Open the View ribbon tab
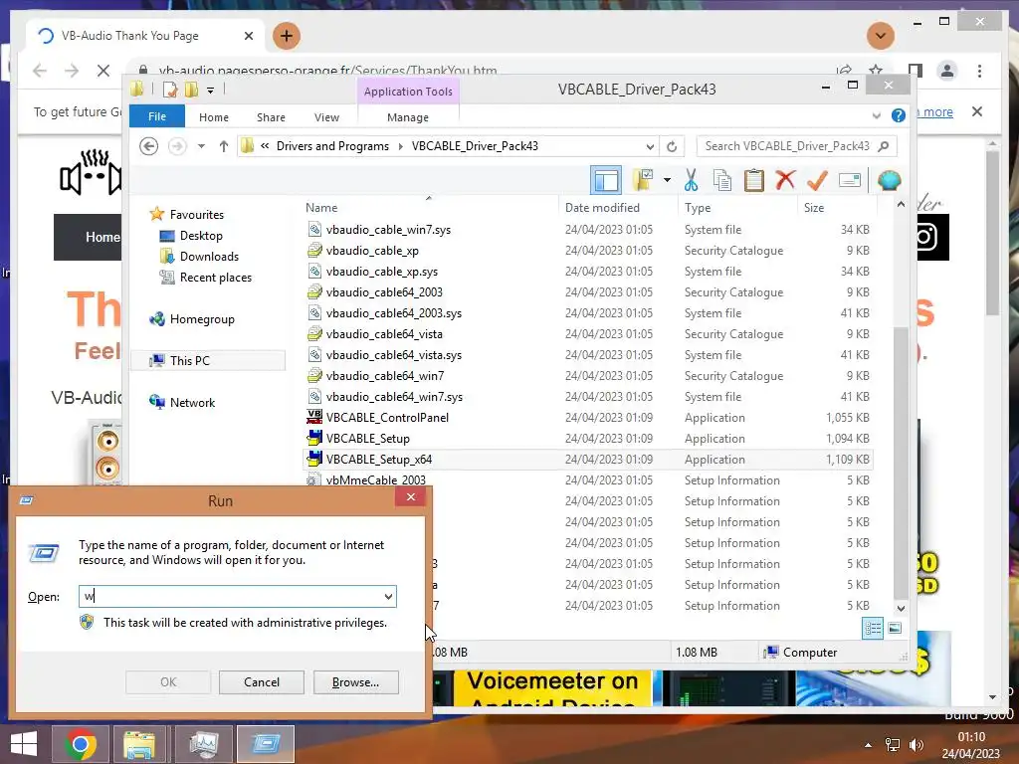1019x764 pixels. [x=326, y=117]
